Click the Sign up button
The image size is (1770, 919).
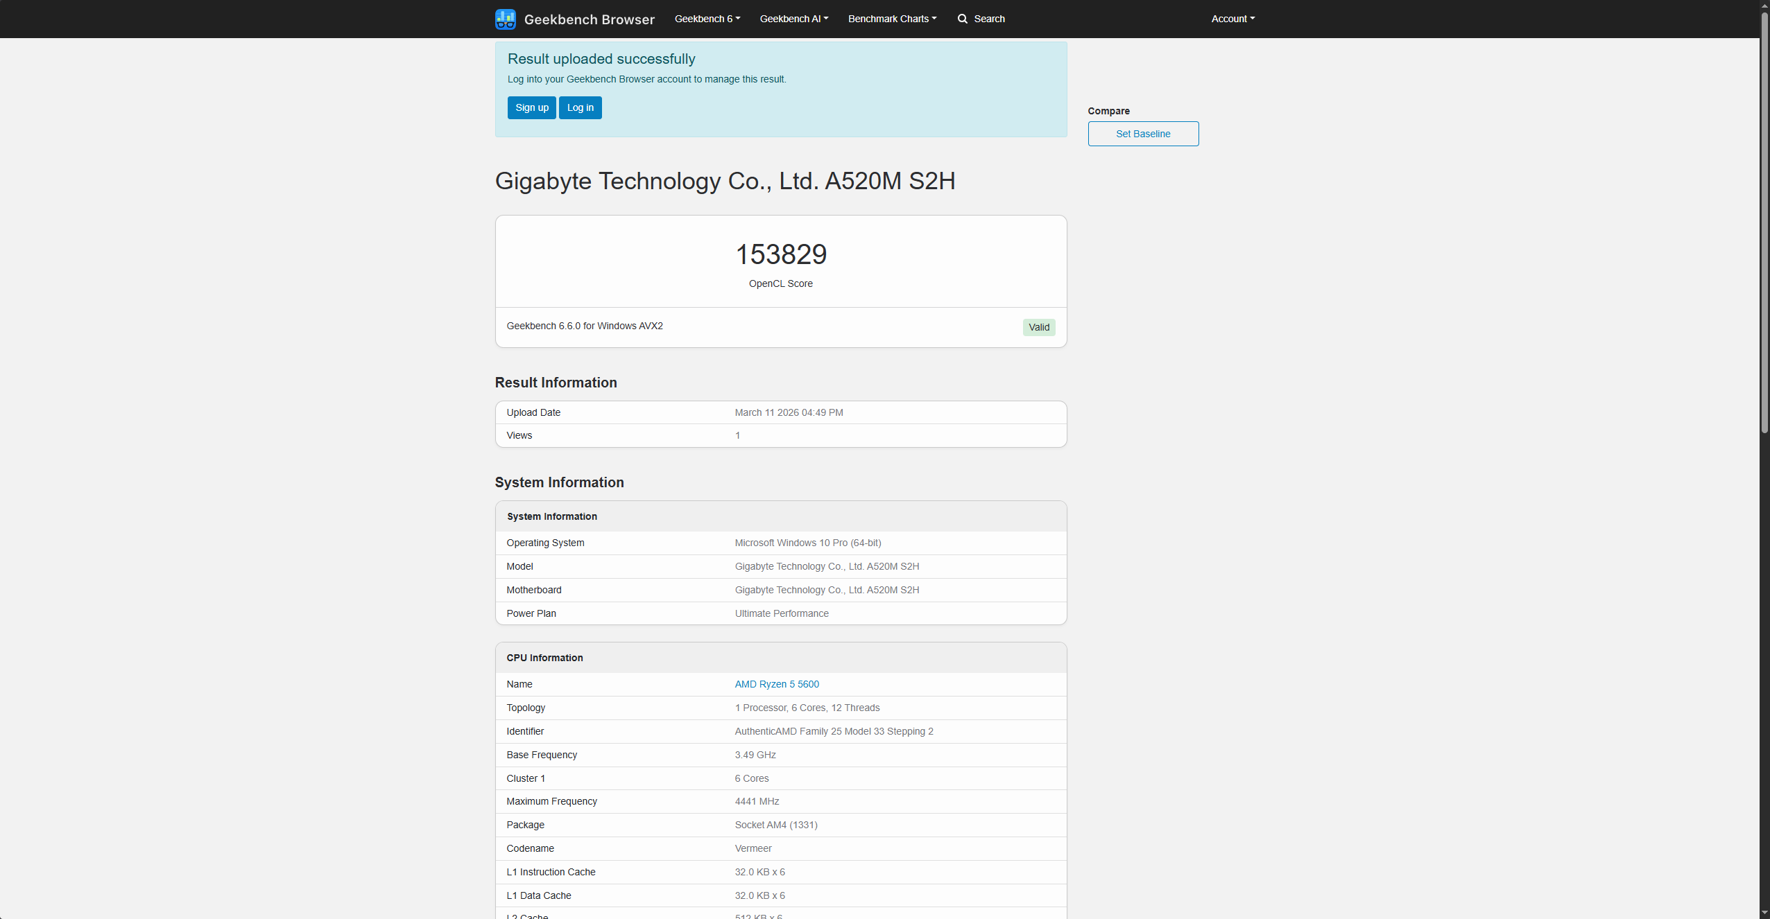pos(531,107)
